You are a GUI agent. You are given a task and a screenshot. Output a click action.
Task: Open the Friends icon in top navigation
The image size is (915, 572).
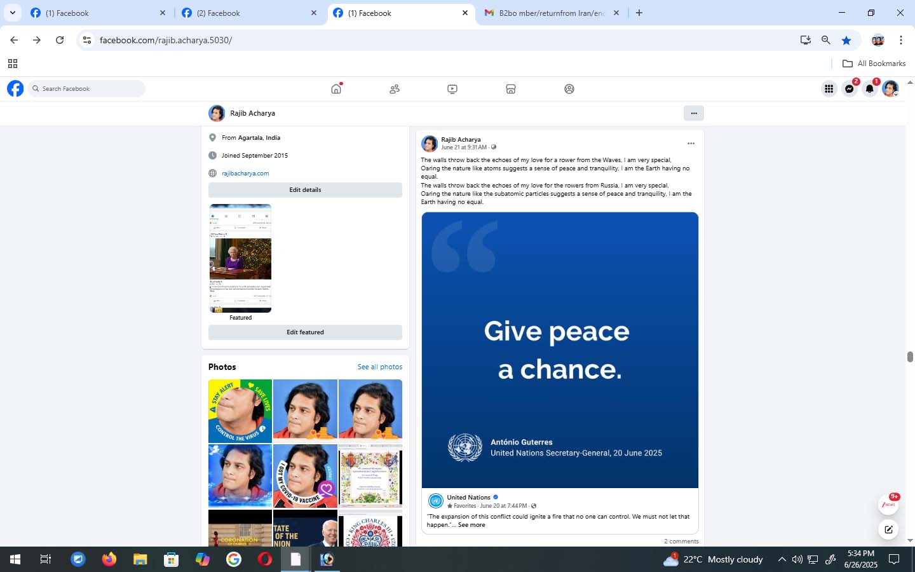coord(395,89)
